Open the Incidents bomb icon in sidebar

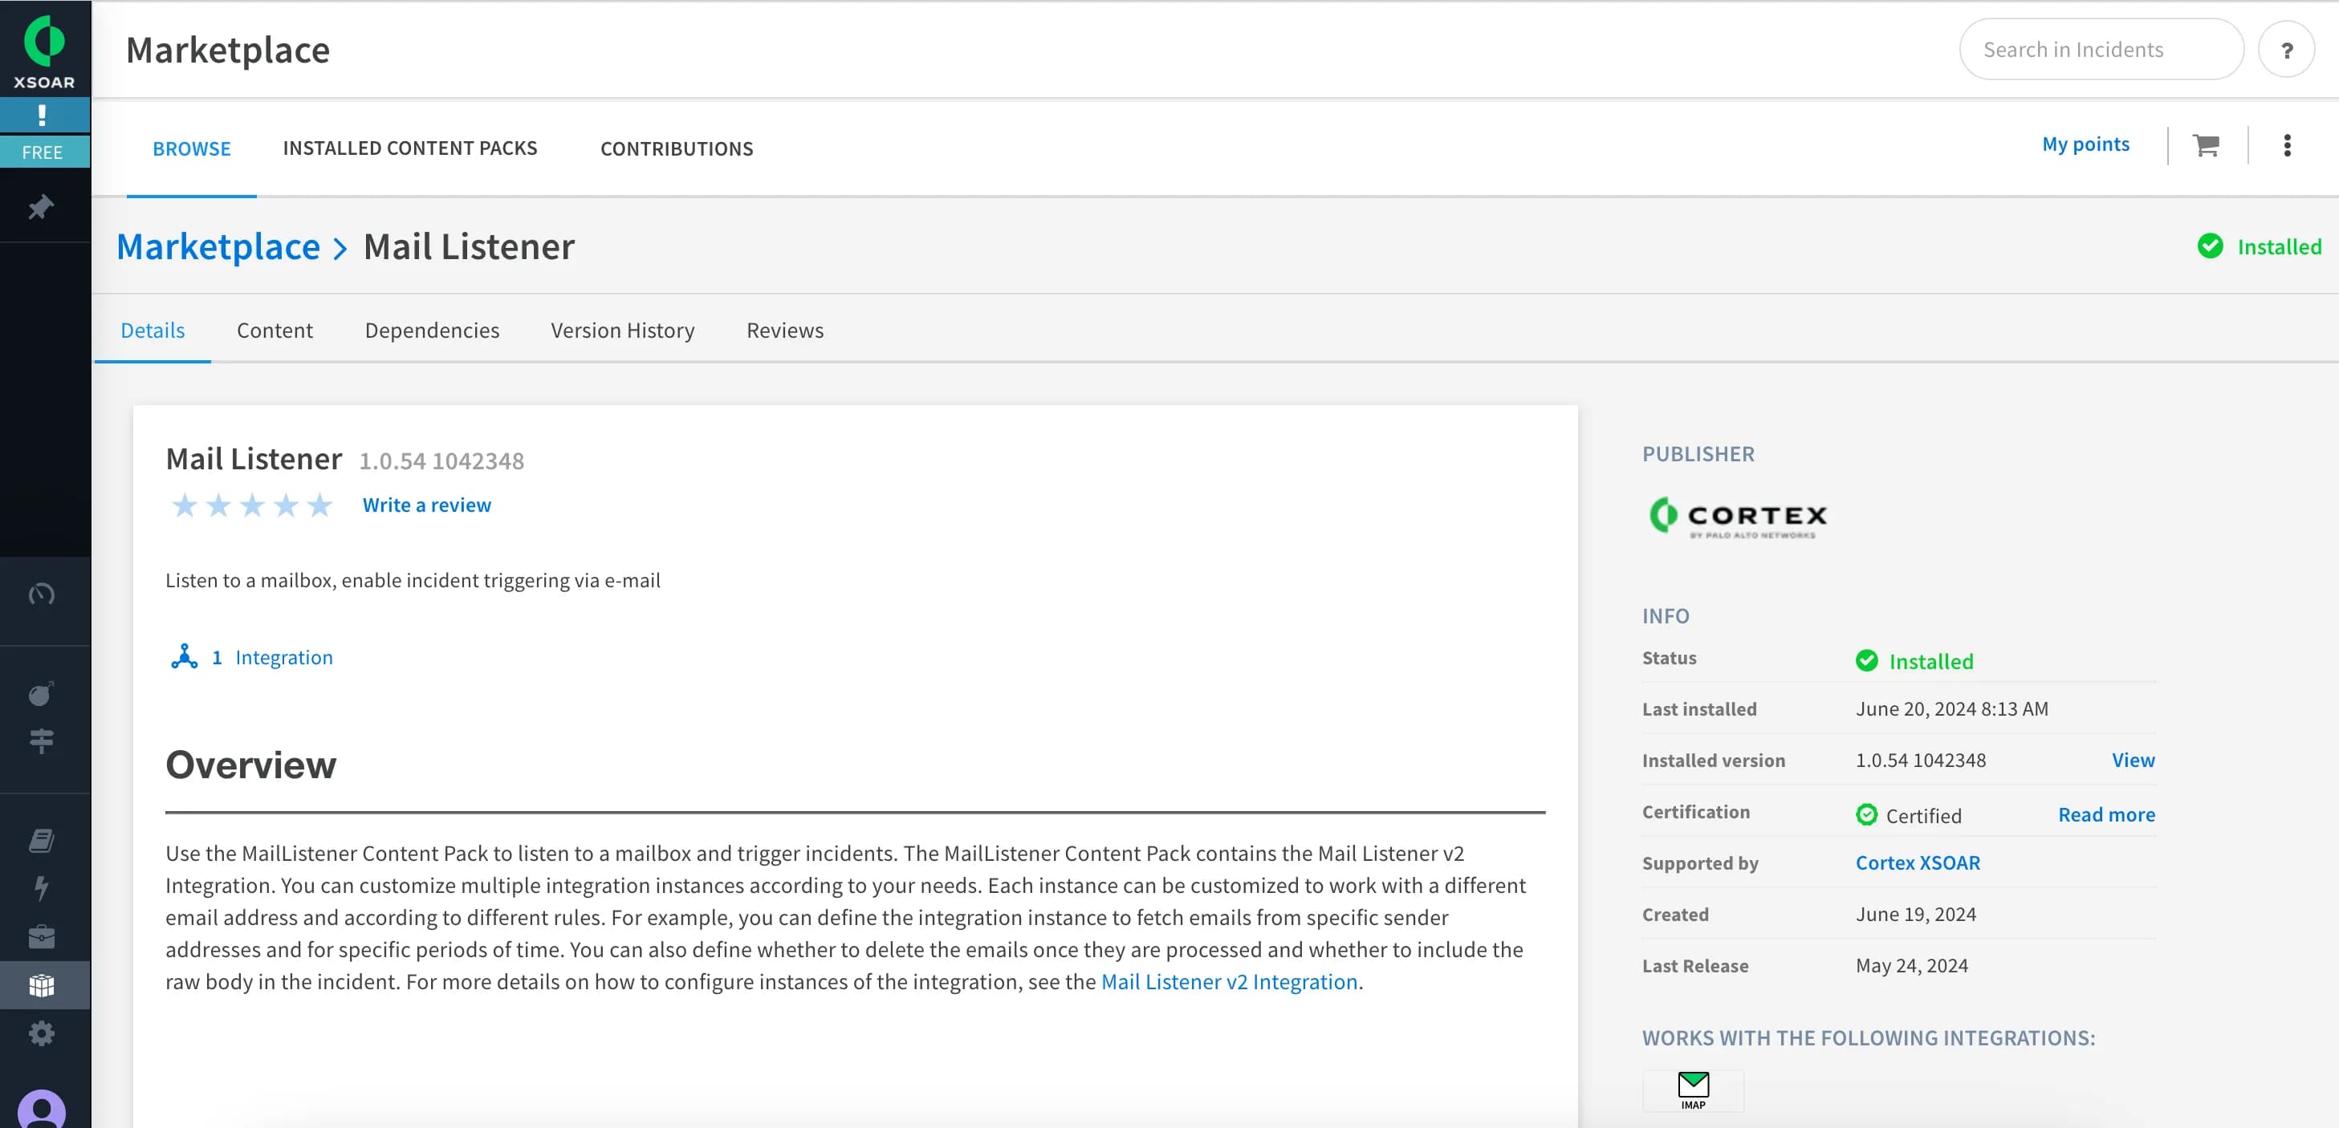point(42,694)
